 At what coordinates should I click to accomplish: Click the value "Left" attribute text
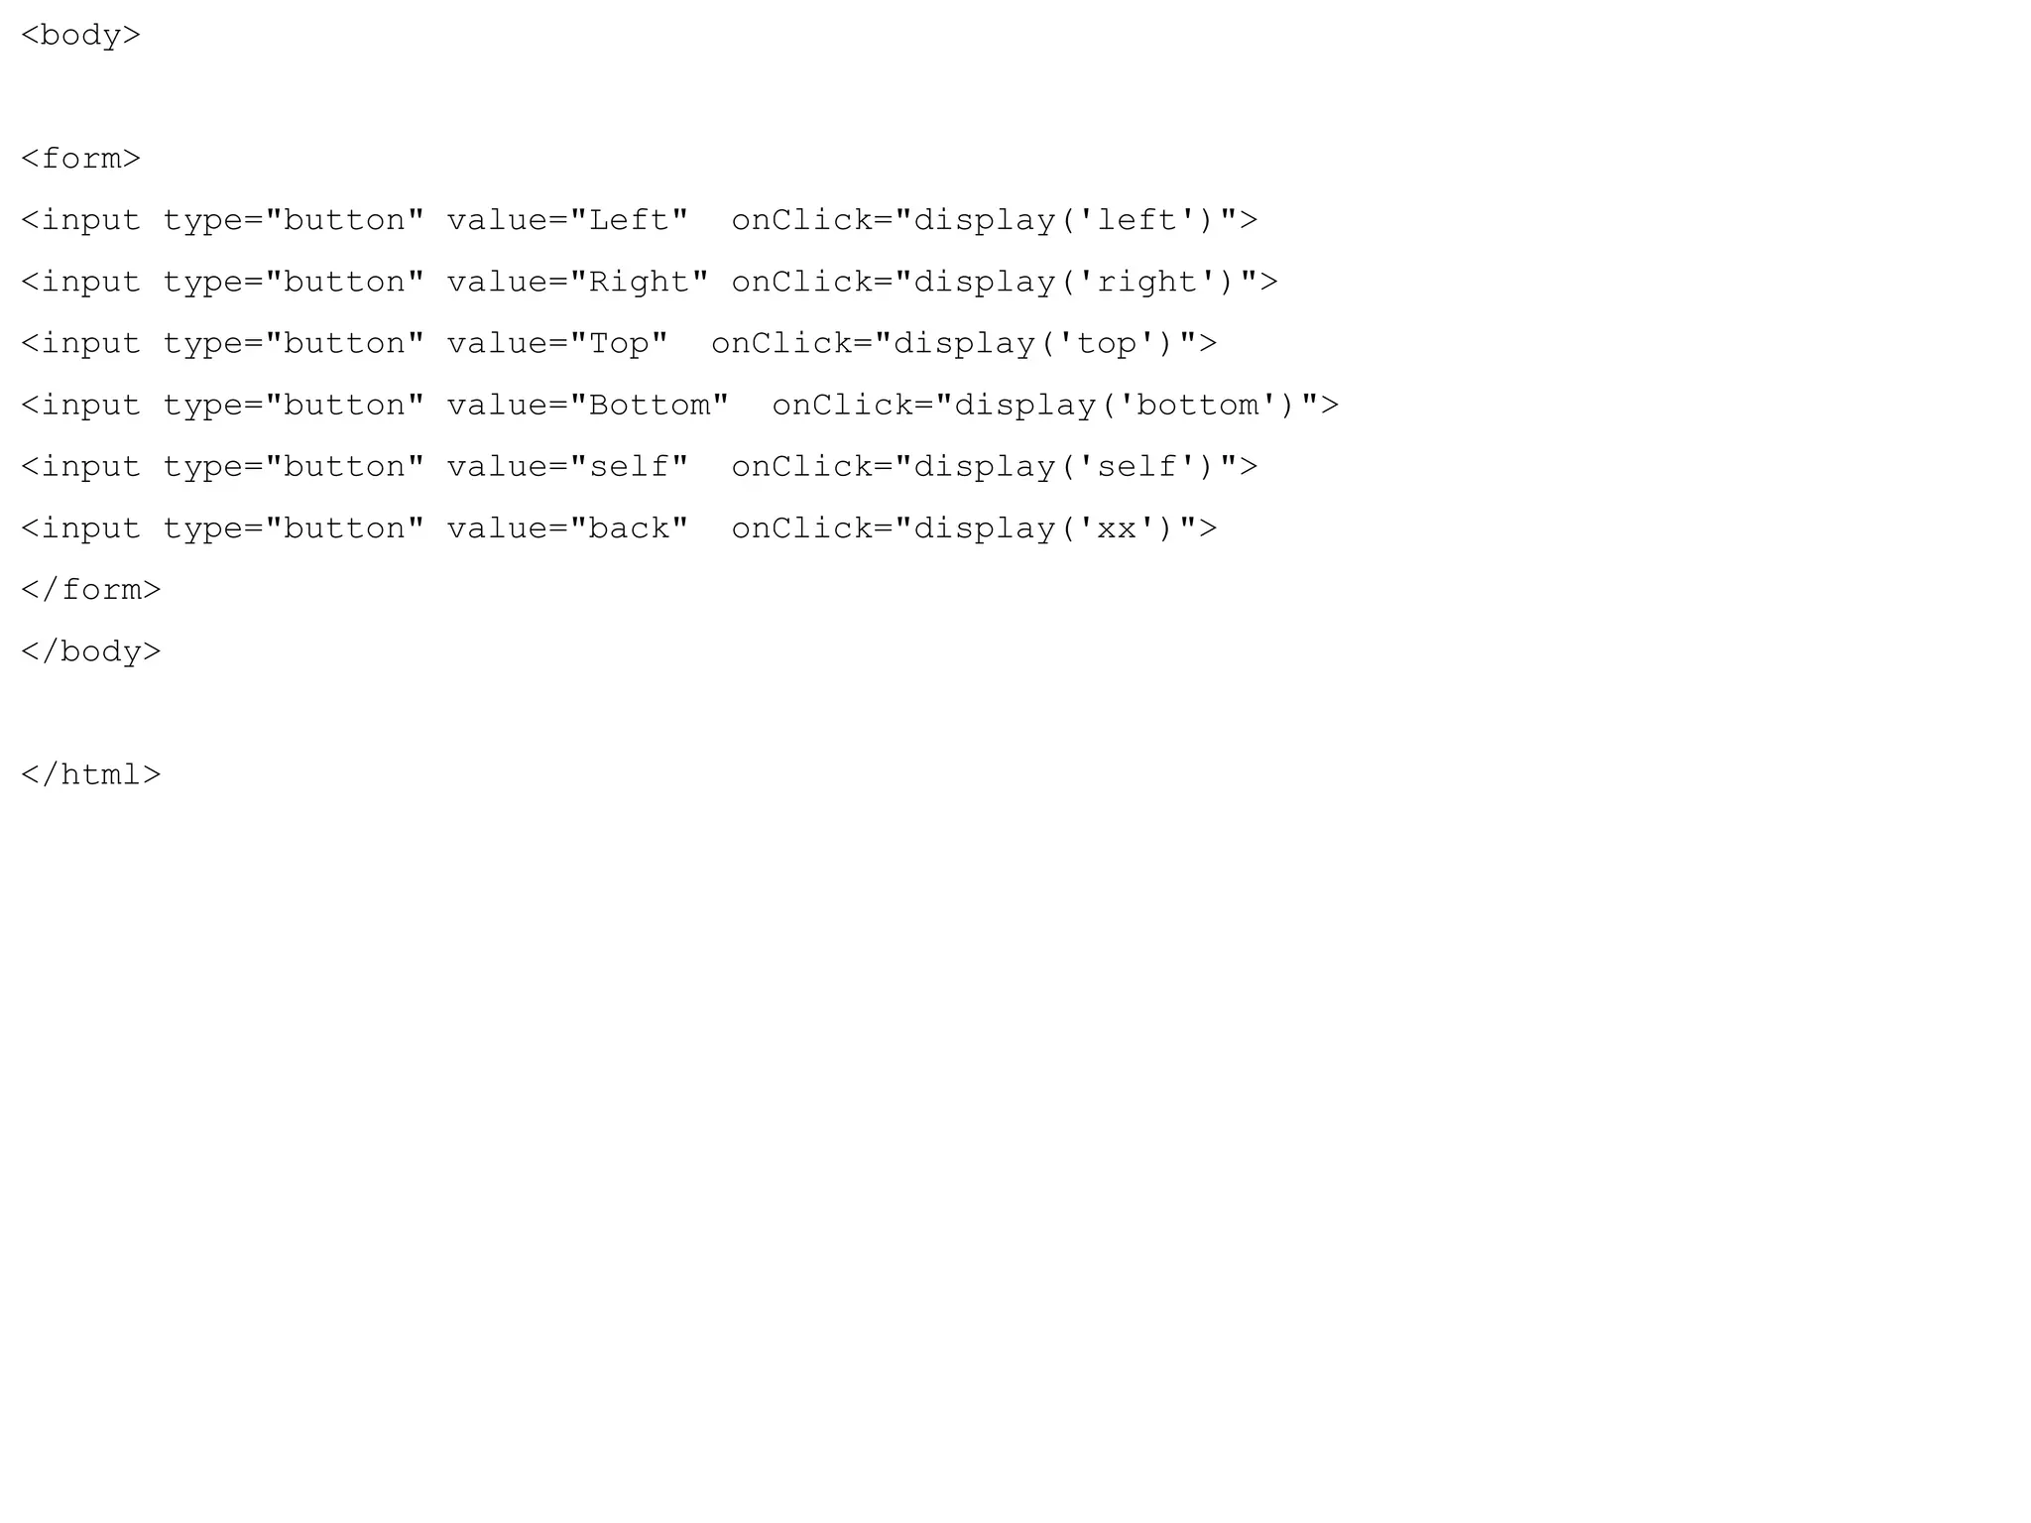[x=568, y=220]
